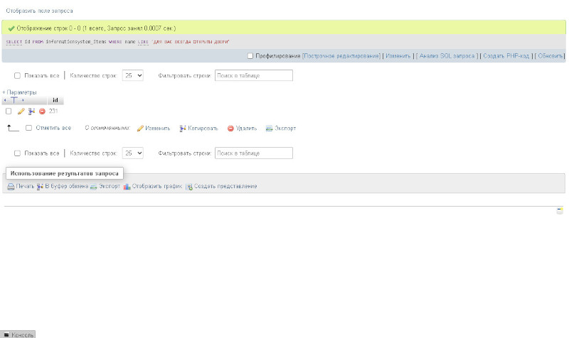The width and height of the screenshot is (569, 338).
Task: Click the Создать представление view icon
Action: pyautogui.click(x=189, y=187)
